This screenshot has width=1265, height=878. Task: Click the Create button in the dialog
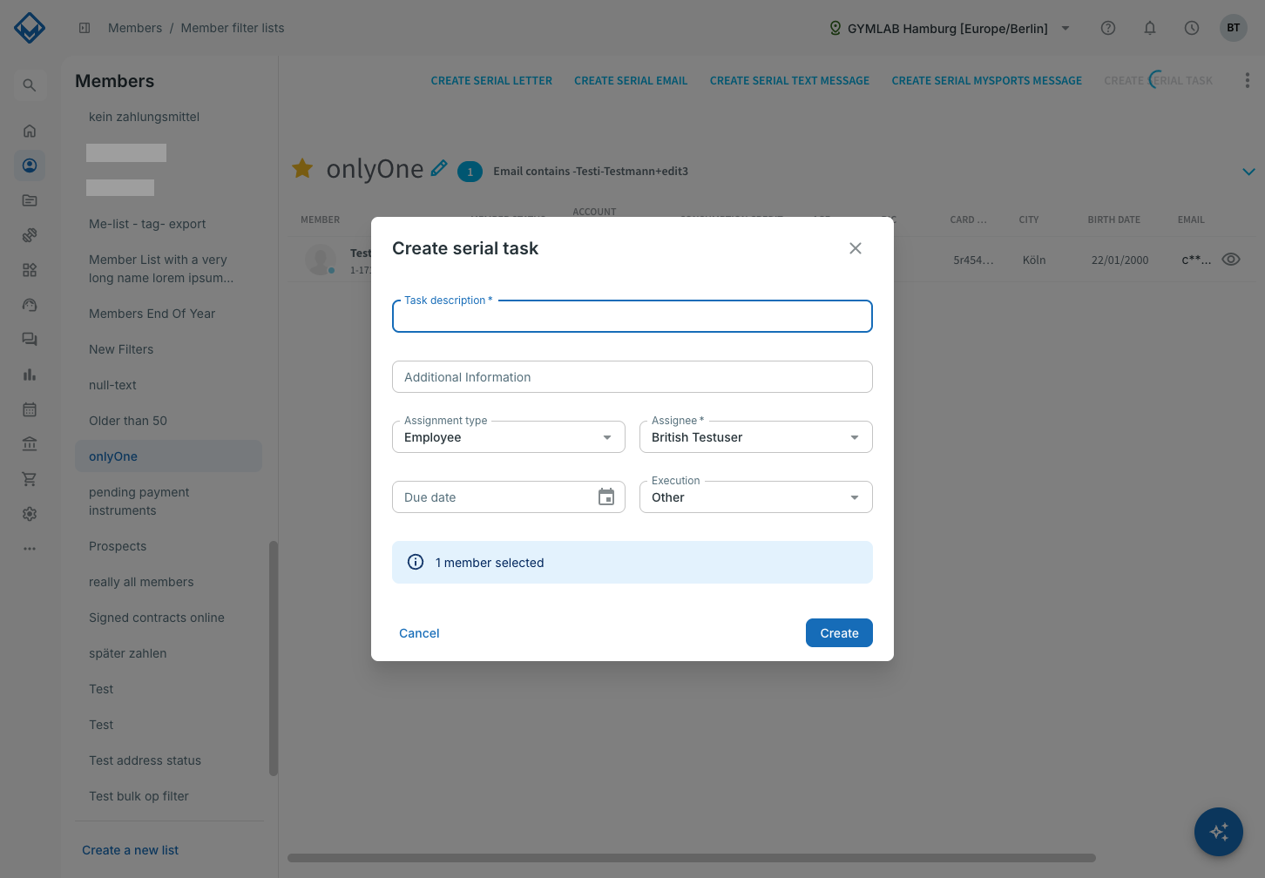(839, 633)
